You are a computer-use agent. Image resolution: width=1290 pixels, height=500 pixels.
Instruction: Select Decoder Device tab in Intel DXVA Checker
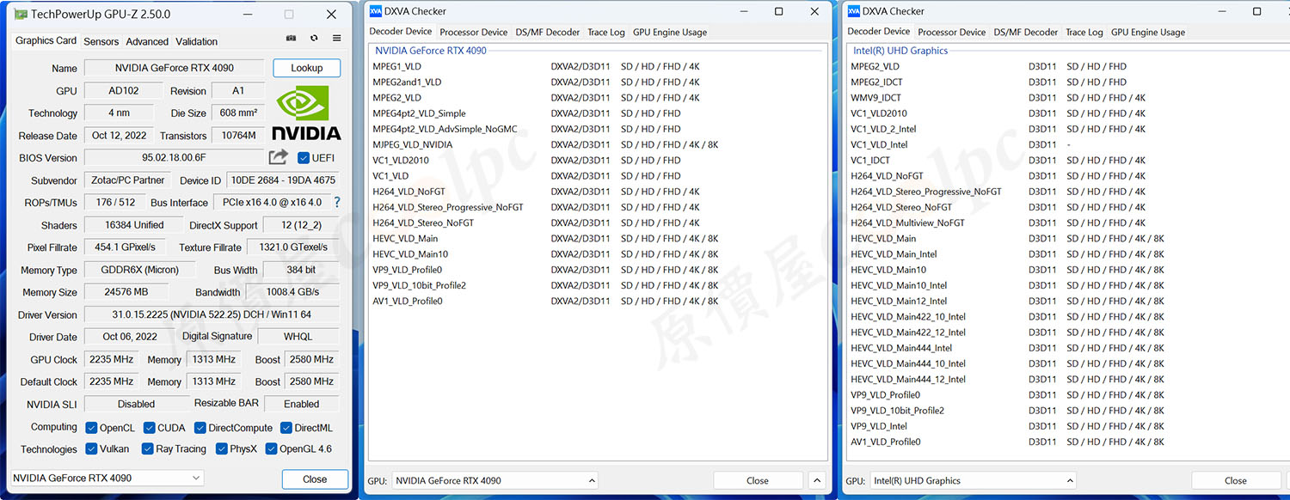pyautogui.click(x=879, y=32)
